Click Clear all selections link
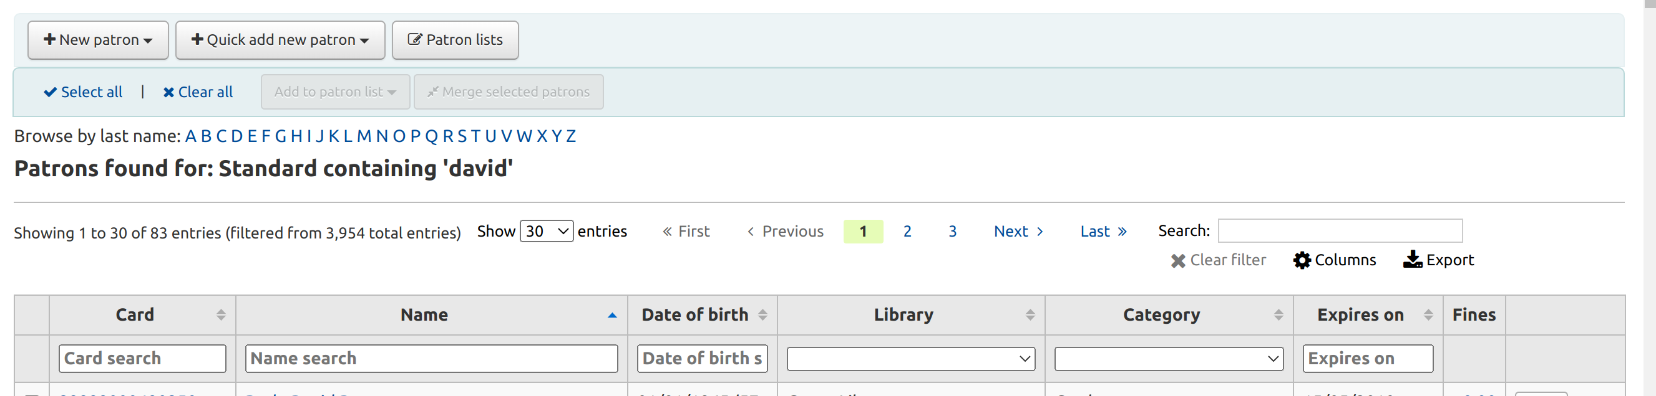 pos(198,92)
